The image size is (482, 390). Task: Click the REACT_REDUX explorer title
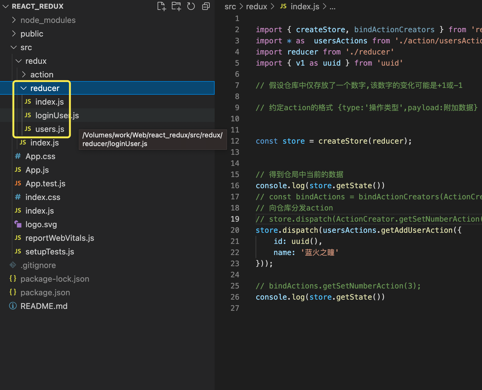click(38, 6)
